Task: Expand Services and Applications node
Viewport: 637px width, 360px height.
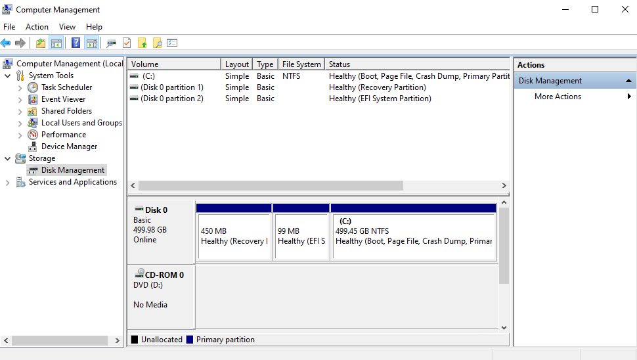Action: 8,182
